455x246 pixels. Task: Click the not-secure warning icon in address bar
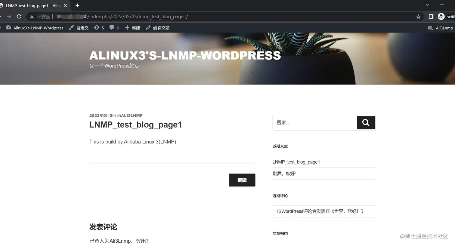[x=32, y=17]
